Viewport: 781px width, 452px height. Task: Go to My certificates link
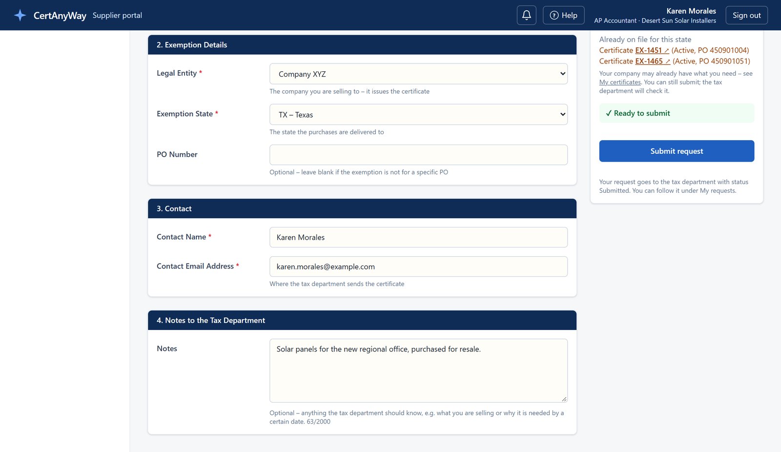pyautogui.click(x=620, y=82)
